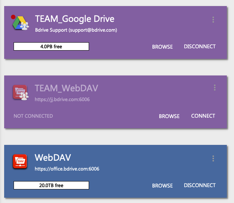Screen dimensions: 234x203
Task: Click the red WebDAV icon on blue card
Action: pos(20,161)
